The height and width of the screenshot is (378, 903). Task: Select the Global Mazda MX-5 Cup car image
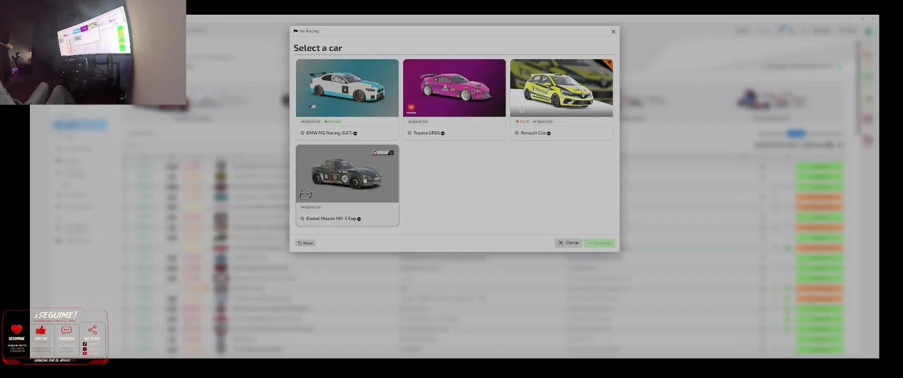[x=347, y=174]
